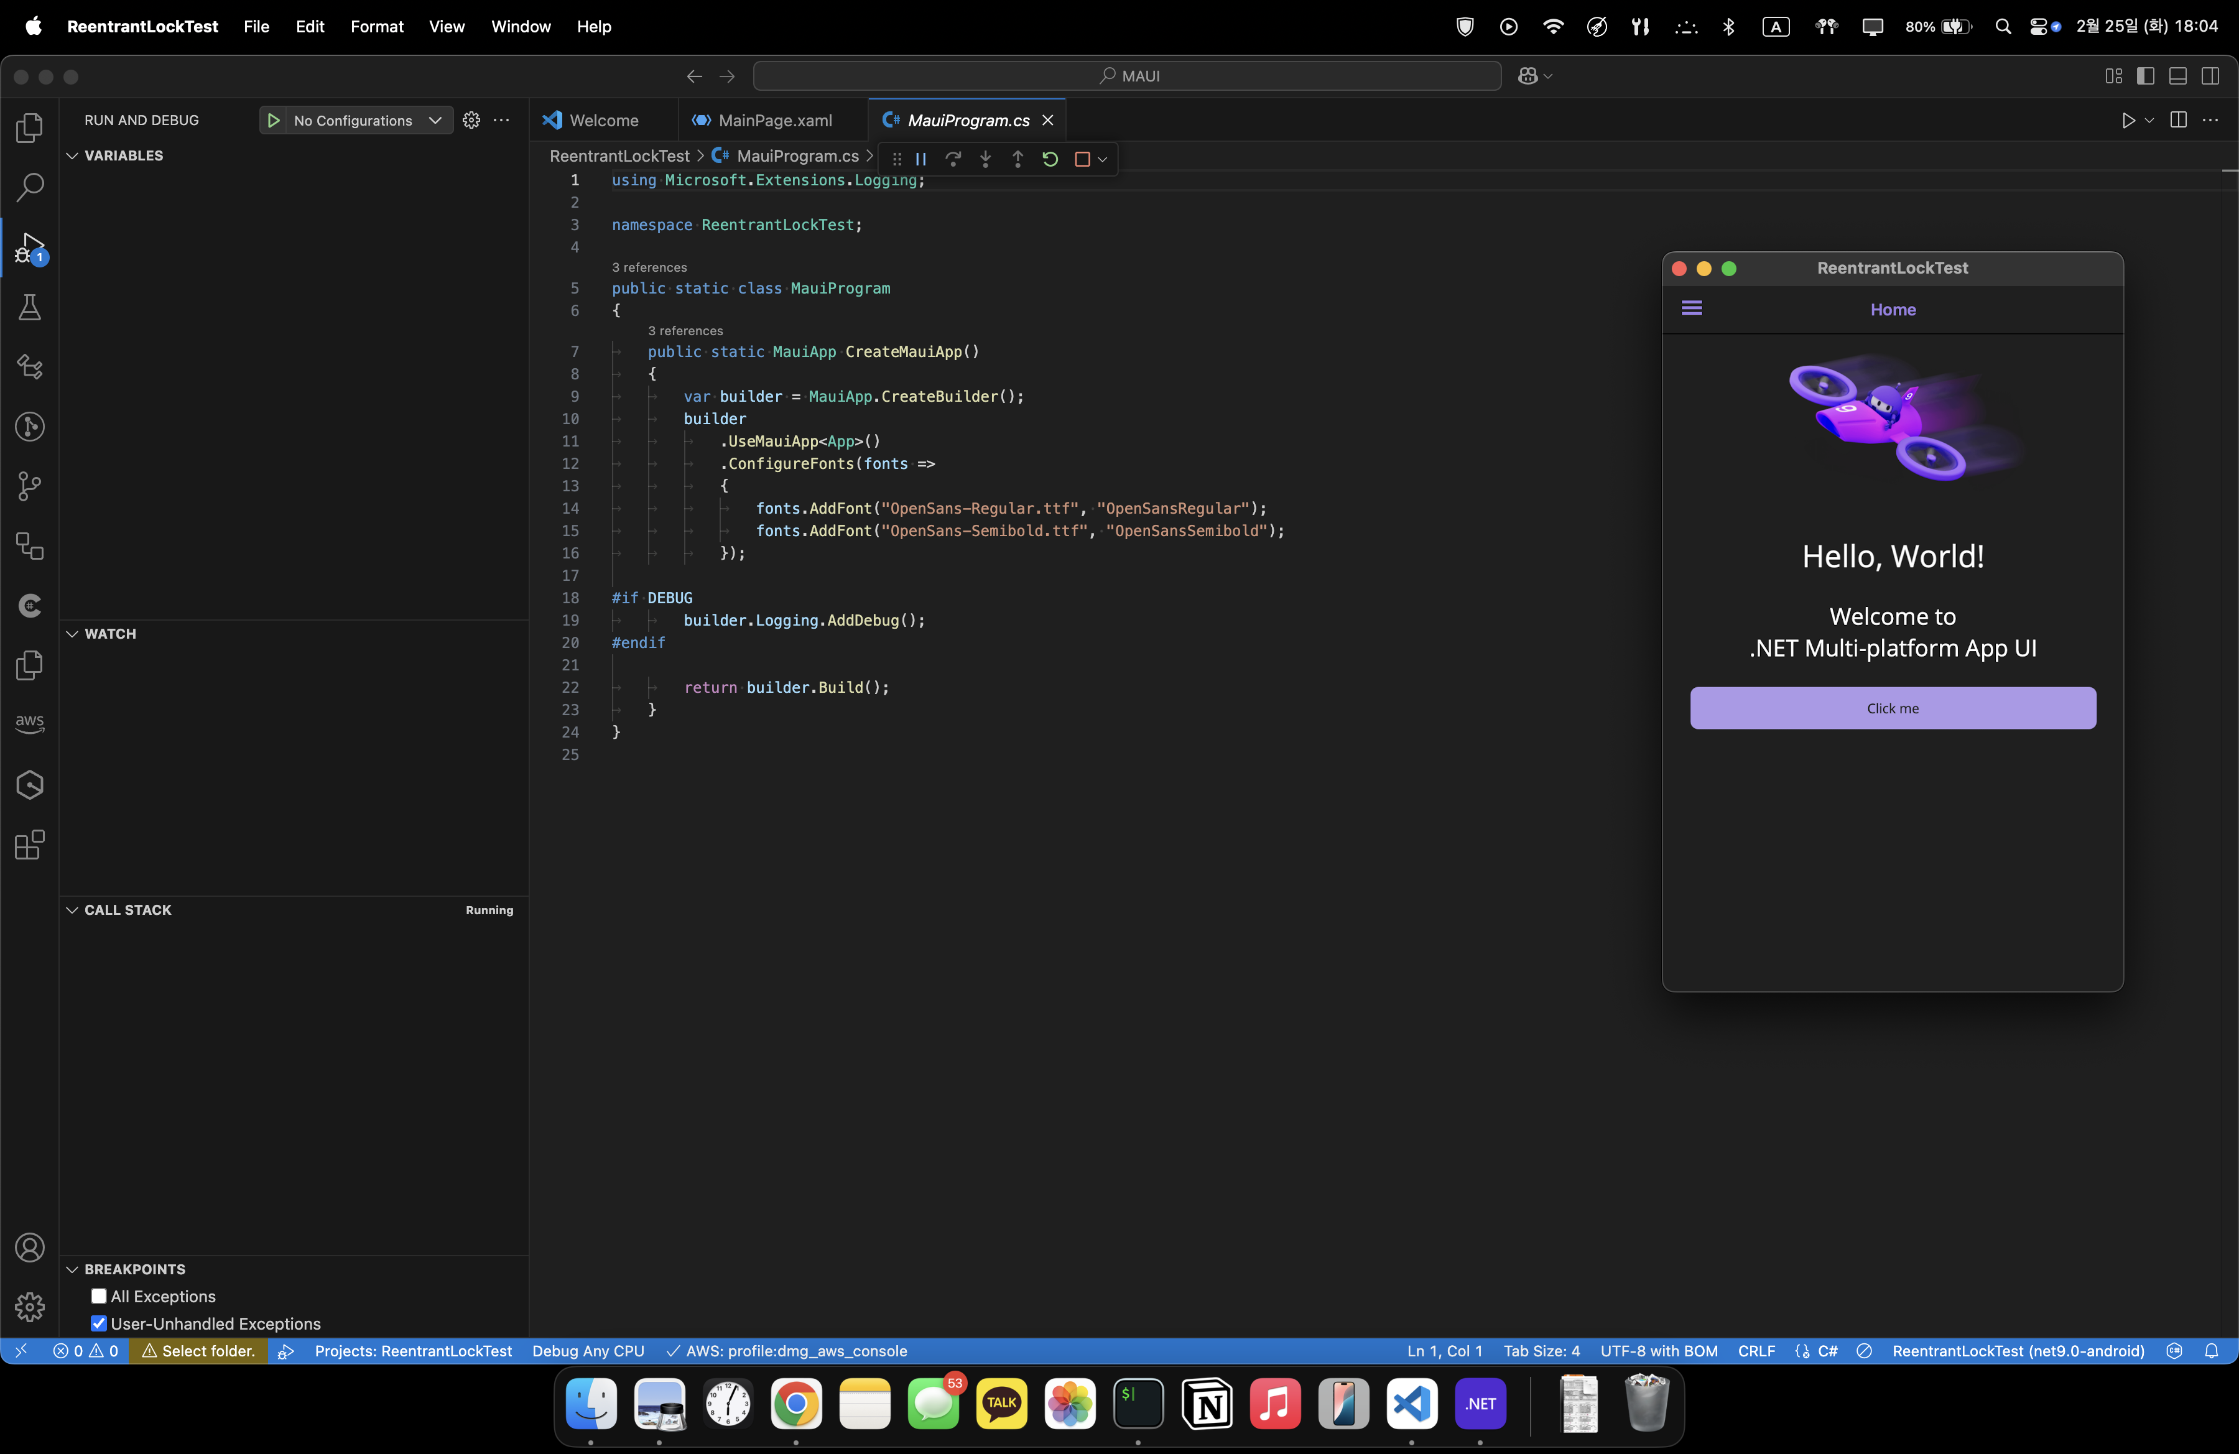Viewport: 2239px width, 1454px height.
Task: Open the Extensions sidebar view
Action: tap(29, 845)
